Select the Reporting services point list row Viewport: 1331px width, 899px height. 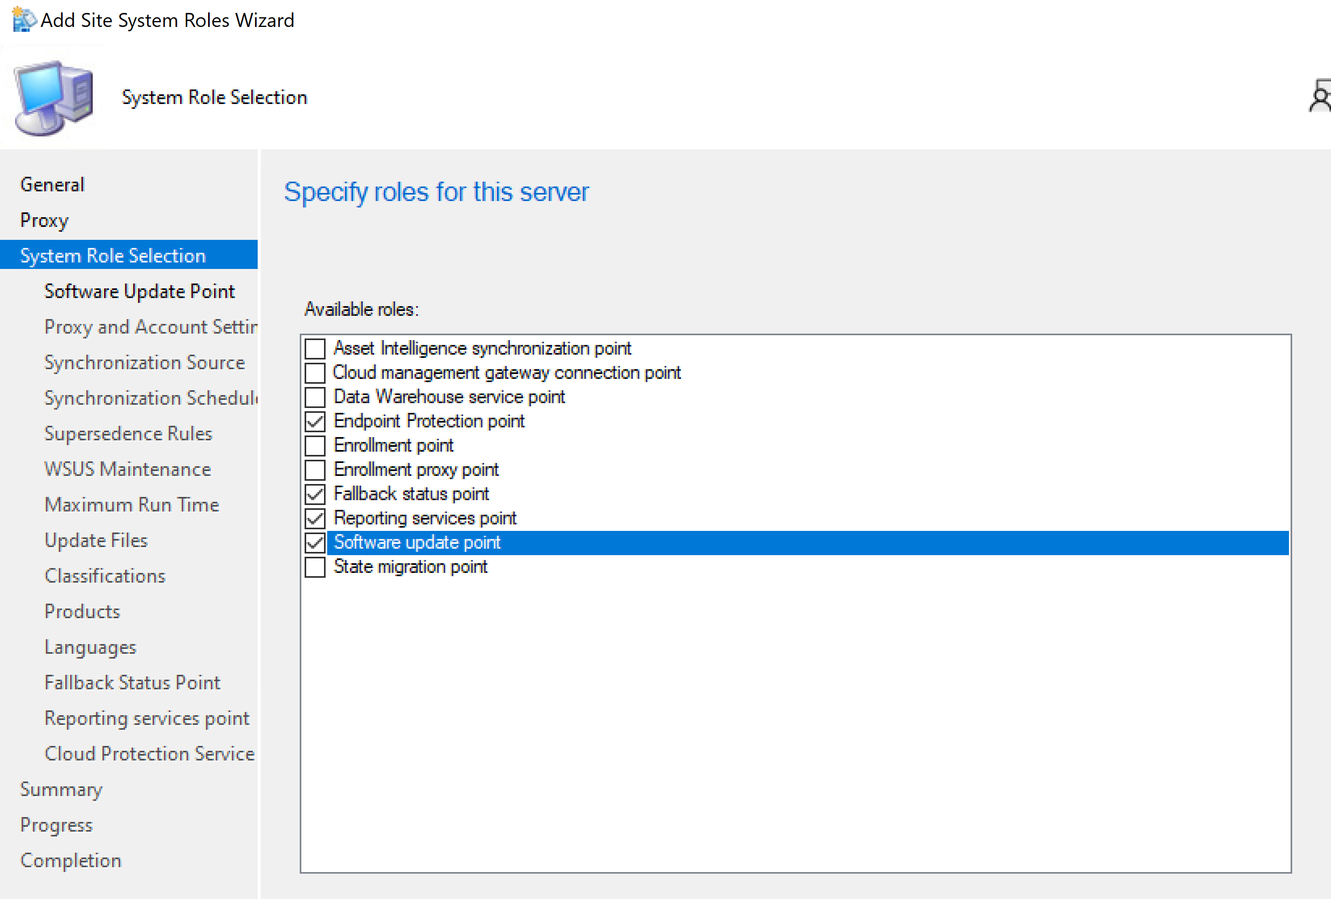[x=424, y=518]
